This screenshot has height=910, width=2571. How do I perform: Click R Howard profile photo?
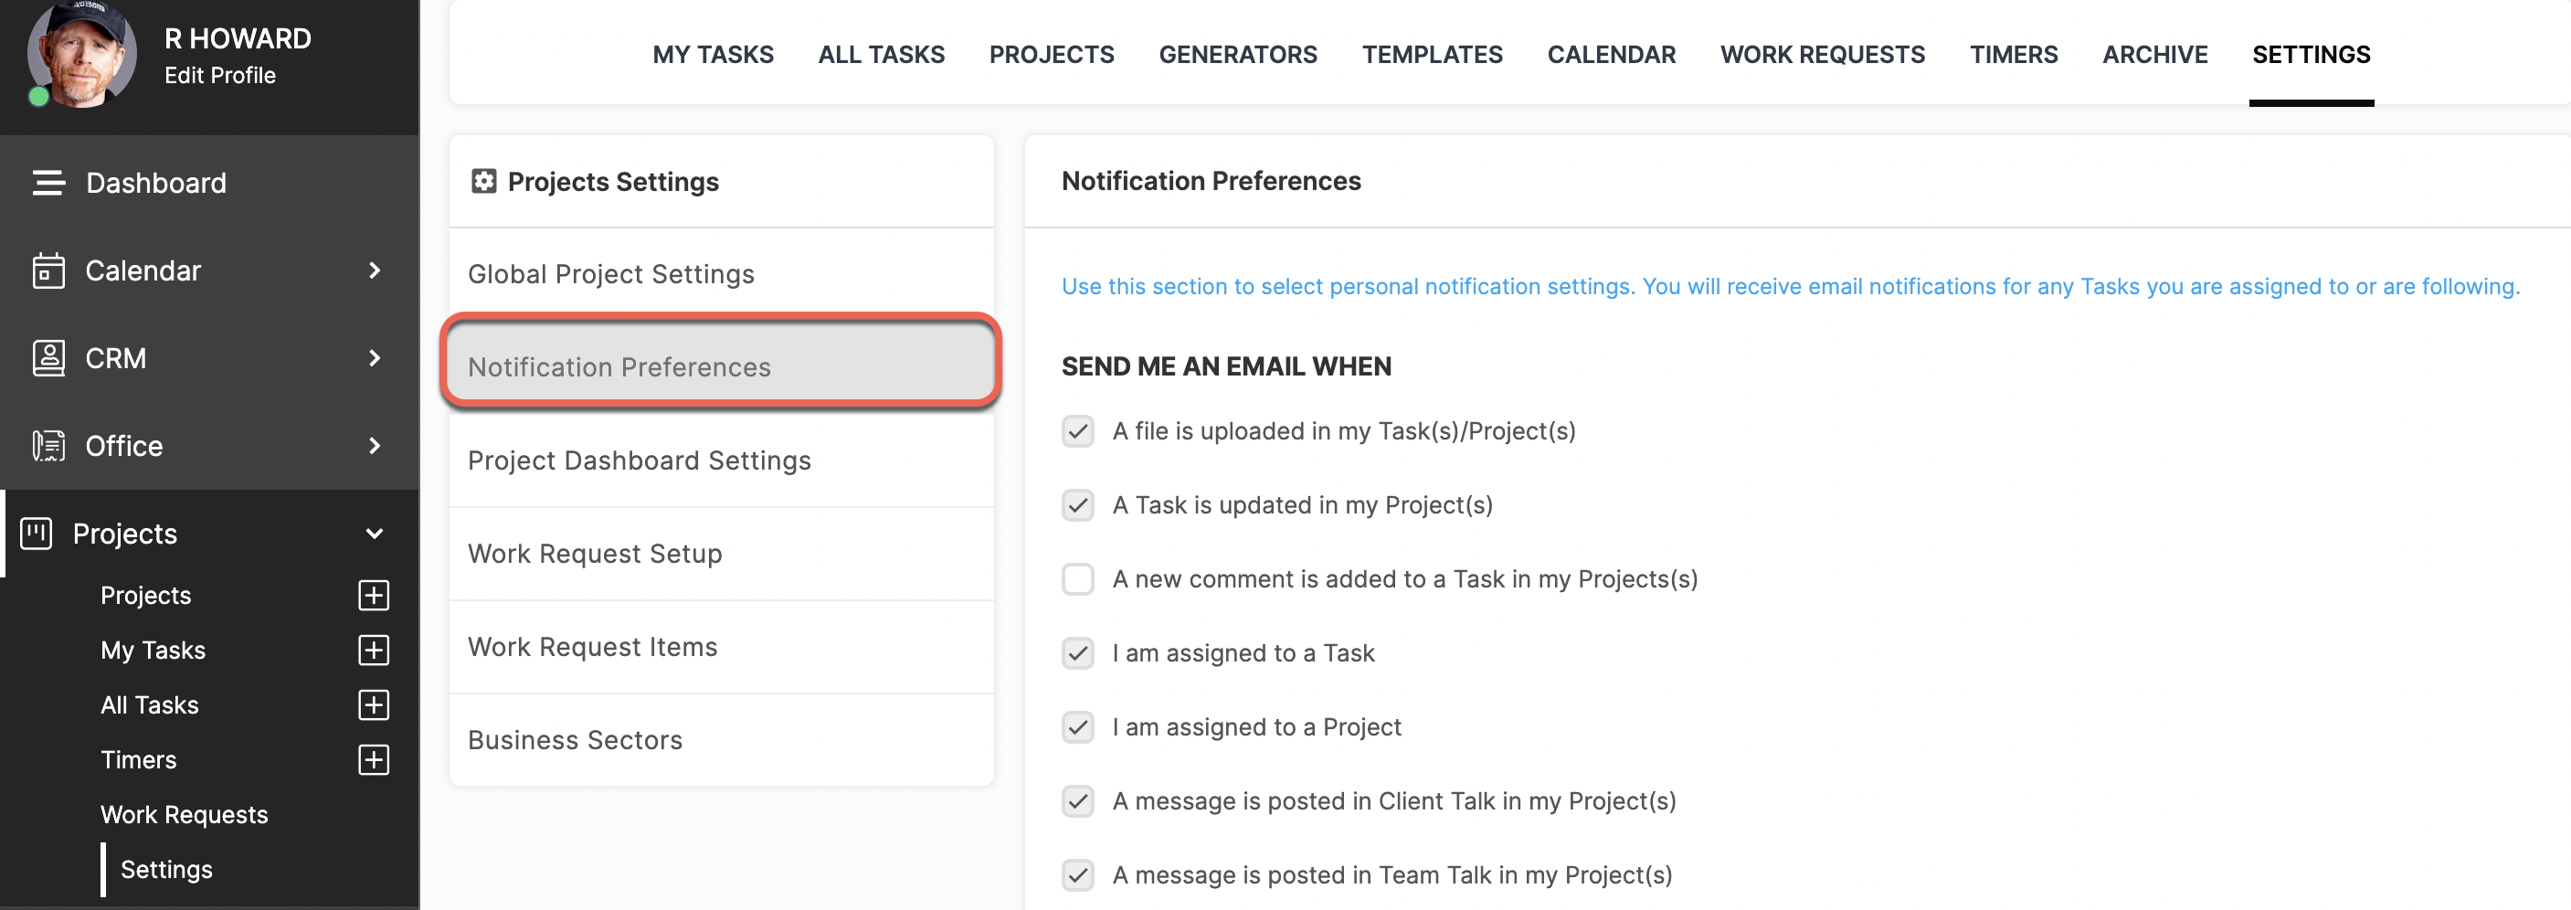82,55
